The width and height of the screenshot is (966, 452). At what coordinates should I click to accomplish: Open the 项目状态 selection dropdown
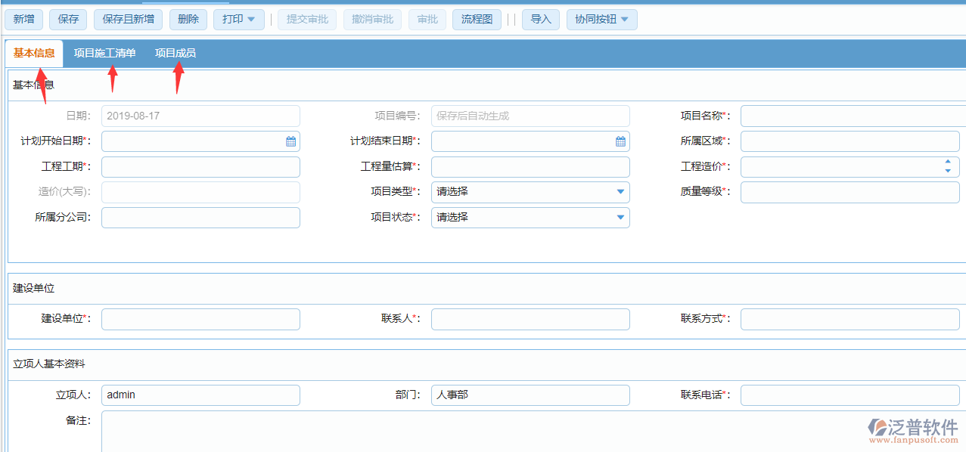pyautogui.click(x=620, y=217)
